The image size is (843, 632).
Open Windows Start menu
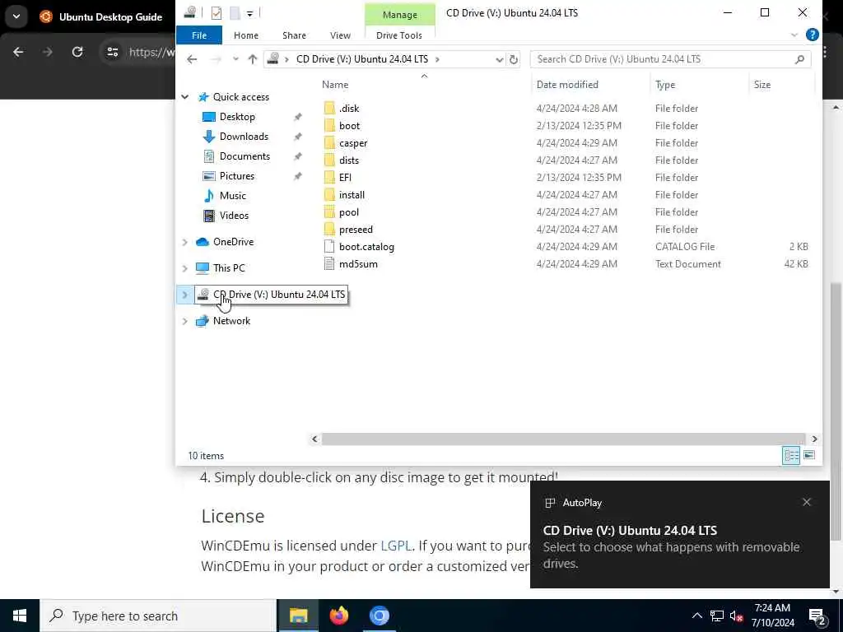coord(20,616)
